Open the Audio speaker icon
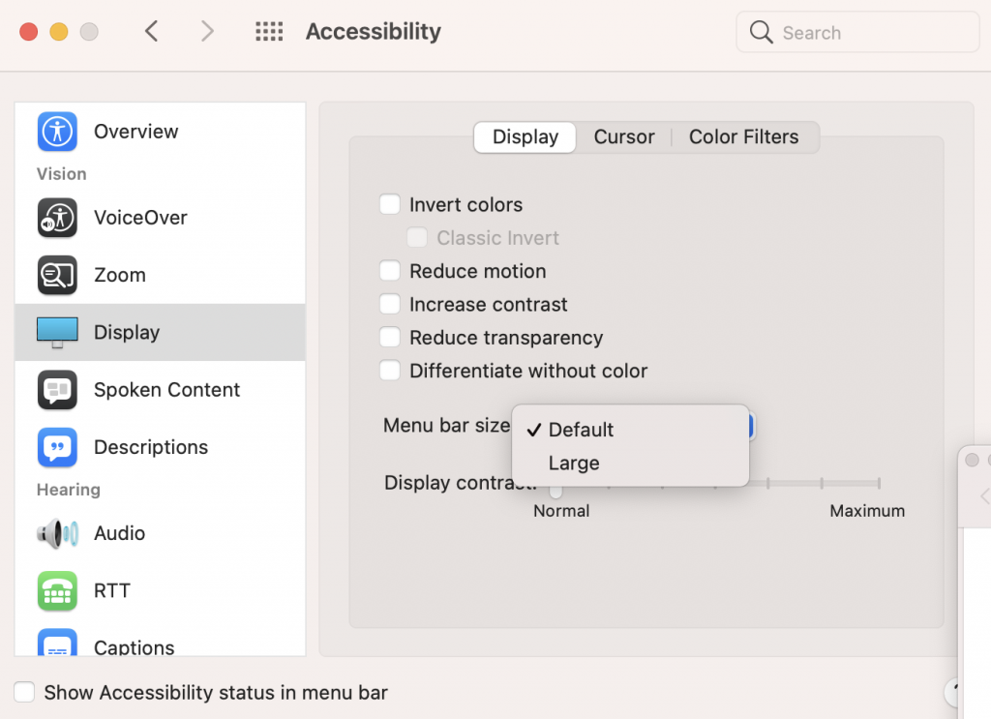This screenshot has width=991, height=719. [x=57, y=533]
